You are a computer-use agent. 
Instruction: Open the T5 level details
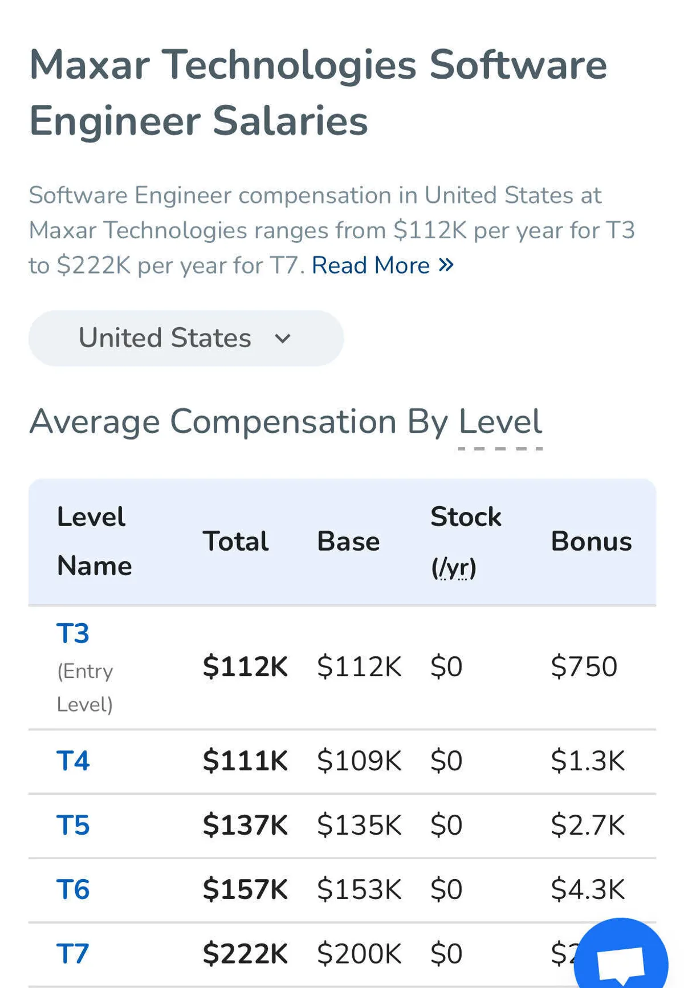pyautogui.click(x=73, y=826)
